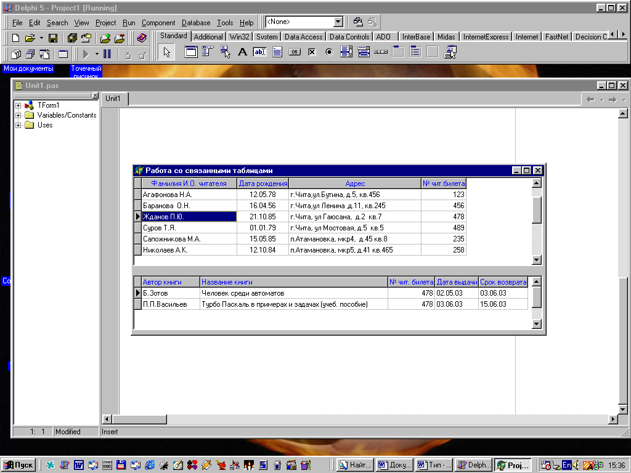The height and width of the screenshot is (473, 631).
Task: Click the New Form toolbar icon
Action: coord(63,54)
